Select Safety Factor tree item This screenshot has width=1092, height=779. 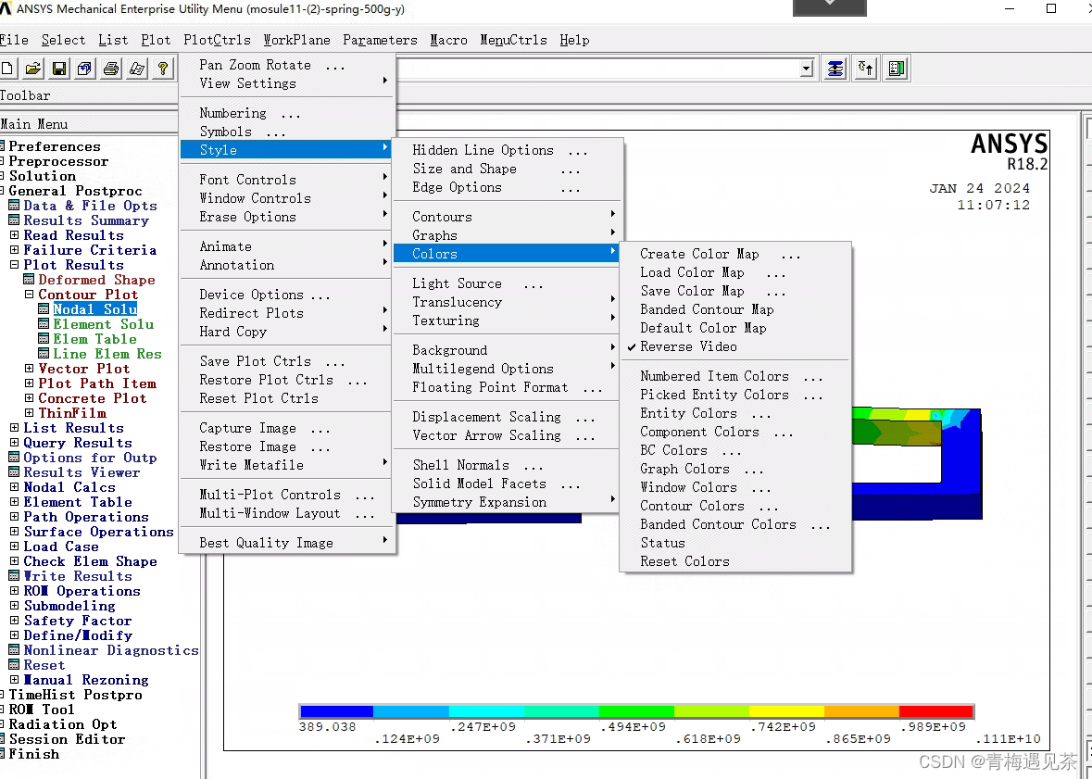tap(77, 620)
